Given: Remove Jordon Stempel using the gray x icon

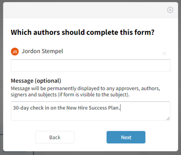Looking at the screenshot, I should [164, 54].
